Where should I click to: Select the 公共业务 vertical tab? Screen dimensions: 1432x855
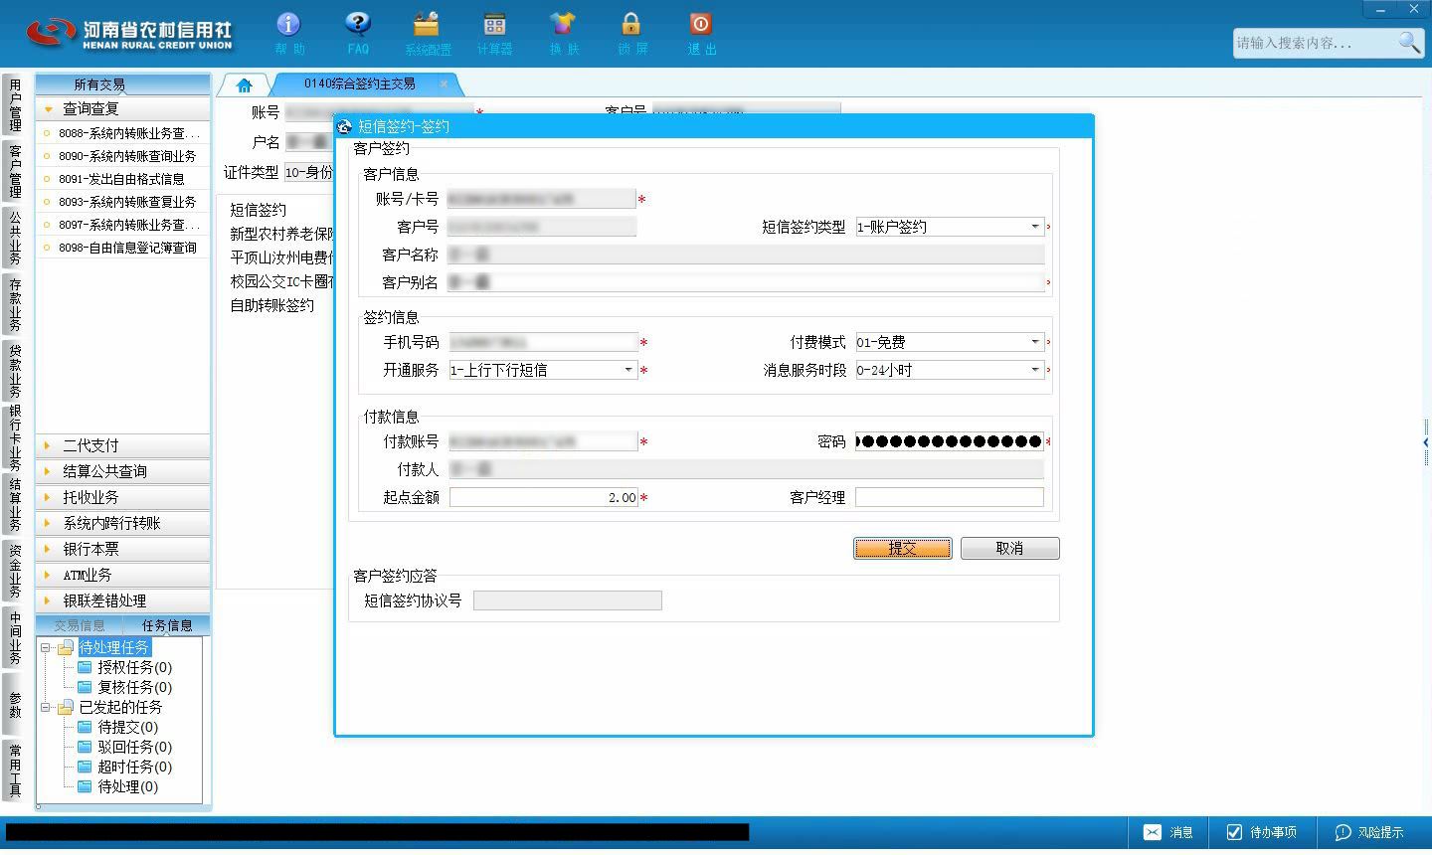15,238
